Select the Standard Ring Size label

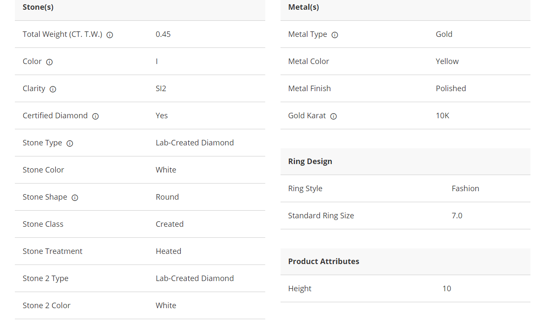pos(321,216)
